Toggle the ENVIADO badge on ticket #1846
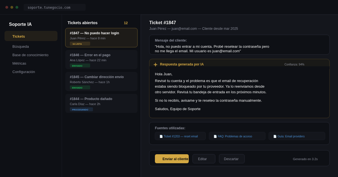338x177 pixels. (80, 65)
